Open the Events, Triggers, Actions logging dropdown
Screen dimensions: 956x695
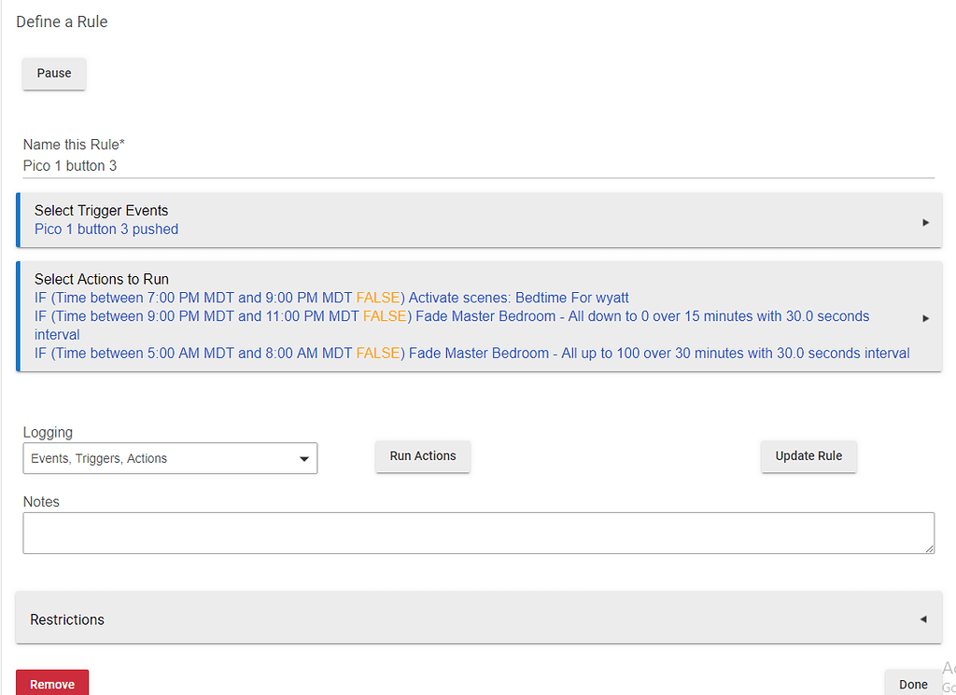168,459
